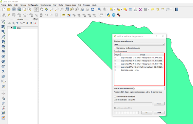
Task: Click Close in the geometry validity dialog
Action: 159,113
